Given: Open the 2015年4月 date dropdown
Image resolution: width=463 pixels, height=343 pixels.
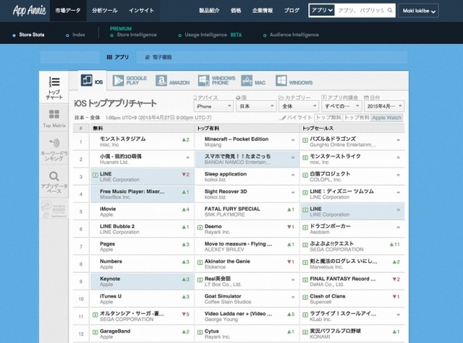Looking at the screenshot, I should tap(384, 106).
